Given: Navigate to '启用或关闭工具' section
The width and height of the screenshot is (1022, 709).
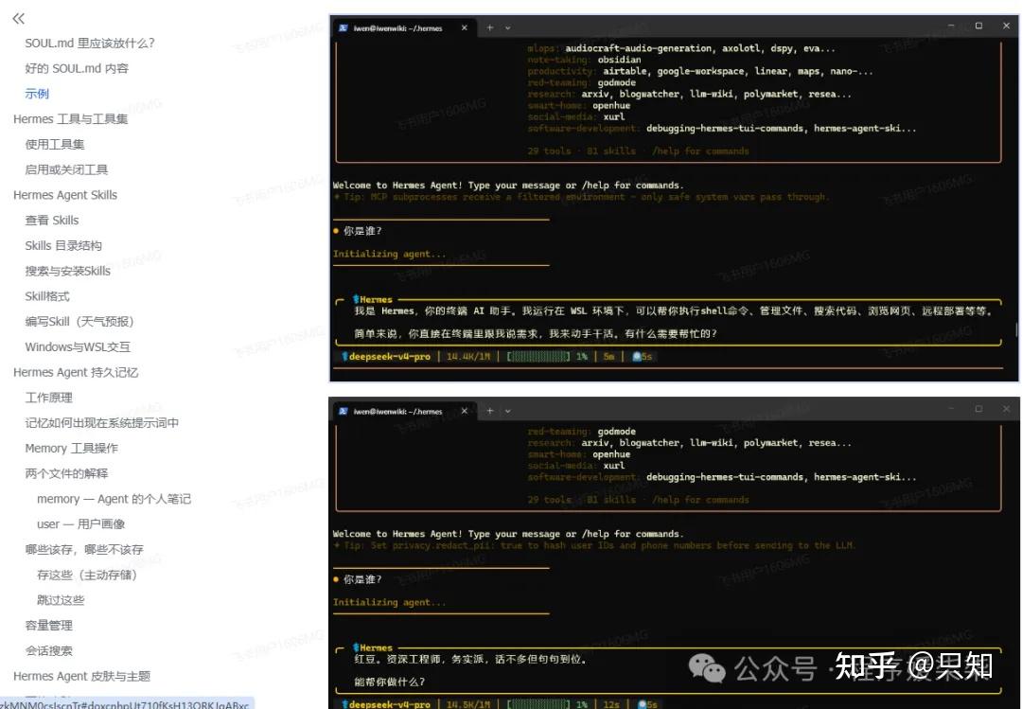Looking at the screenshot, I should [x=66, y=170].
